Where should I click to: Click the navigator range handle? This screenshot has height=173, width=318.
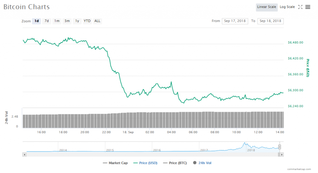[279, 147]
